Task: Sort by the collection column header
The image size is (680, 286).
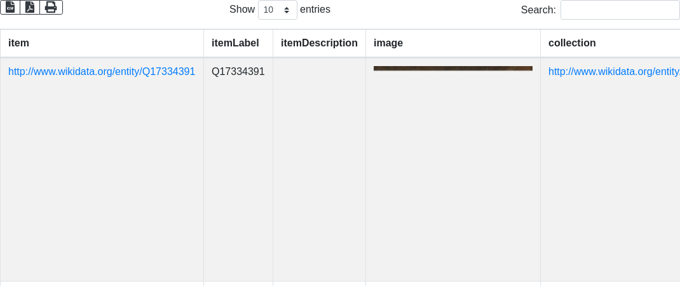Action: click(610, 43)
